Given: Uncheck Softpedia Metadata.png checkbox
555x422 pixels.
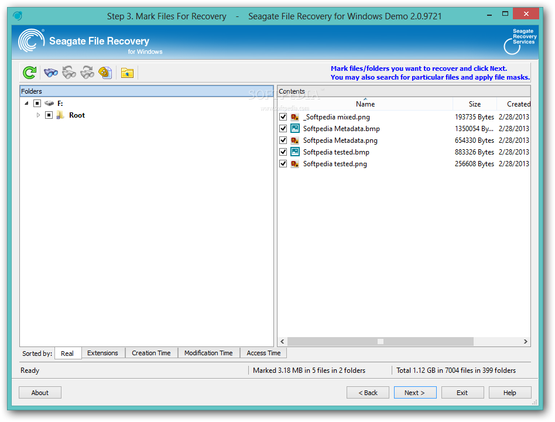Looking at the screenshot, I should (x=283, y=140).
